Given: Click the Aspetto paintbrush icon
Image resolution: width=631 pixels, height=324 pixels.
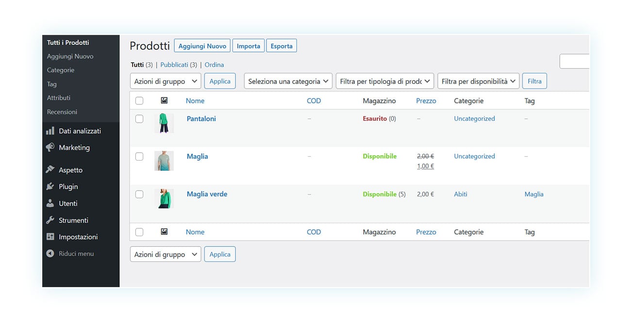Looking at the screenshot, I should pos(50,170).
